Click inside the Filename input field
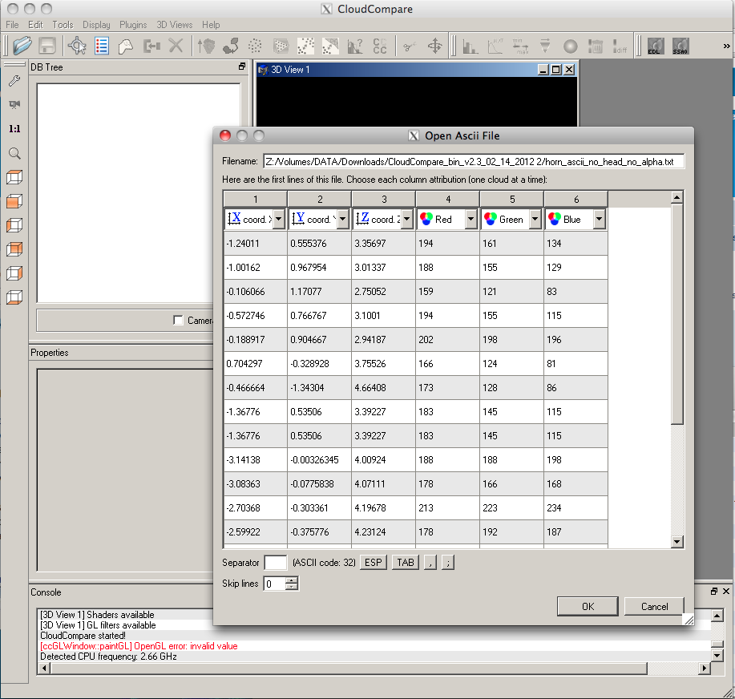Image resolution: width=735 pixels, height=699 pixels. (x=473, y=161)
